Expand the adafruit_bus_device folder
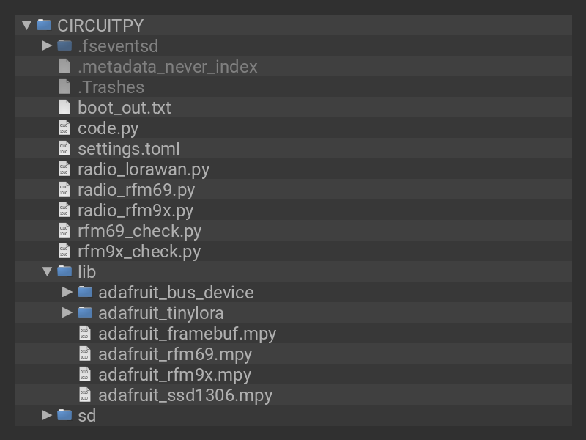 67,292
